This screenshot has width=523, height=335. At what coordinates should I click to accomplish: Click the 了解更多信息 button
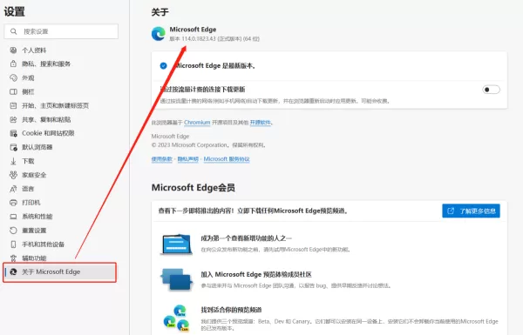tap(471, 211)
